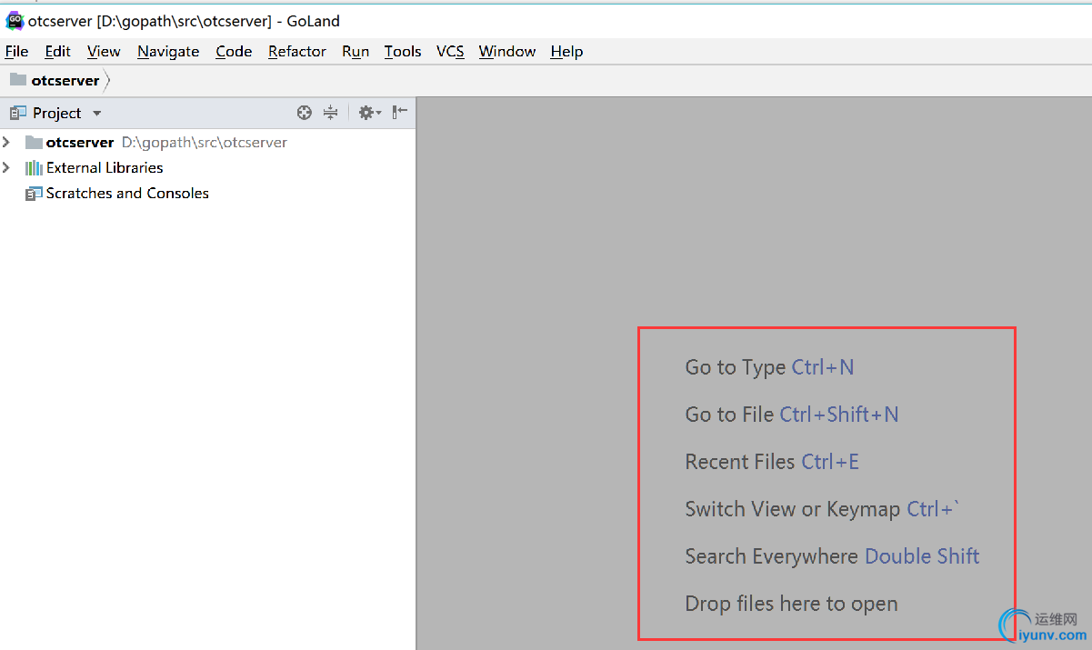
Task: Click the 'Go to Type Ctrl+N' hint text
Action: (x=769, y=367)
